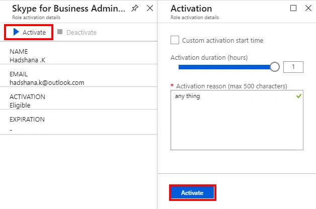
Task: Click the name value Hadshana .K
Action: 27,60
